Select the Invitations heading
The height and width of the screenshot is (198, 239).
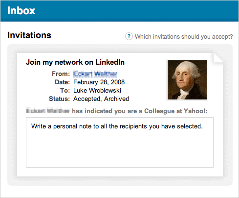29,35
